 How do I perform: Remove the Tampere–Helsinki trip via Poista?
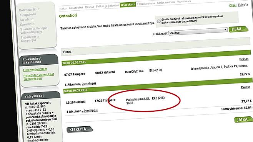(x=244, y=59)
